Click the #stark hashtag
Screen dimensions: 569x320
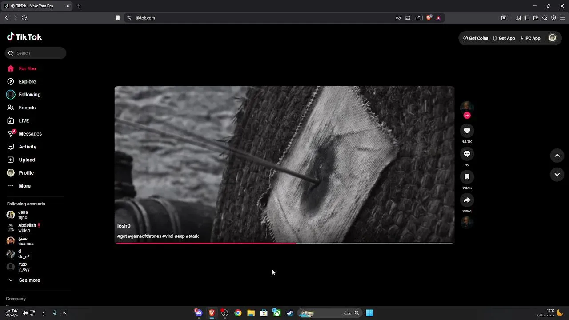(192, 236)
